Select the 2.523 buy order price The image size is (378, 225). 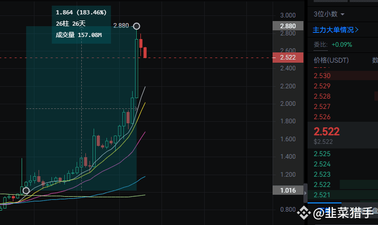pos(322,175)
